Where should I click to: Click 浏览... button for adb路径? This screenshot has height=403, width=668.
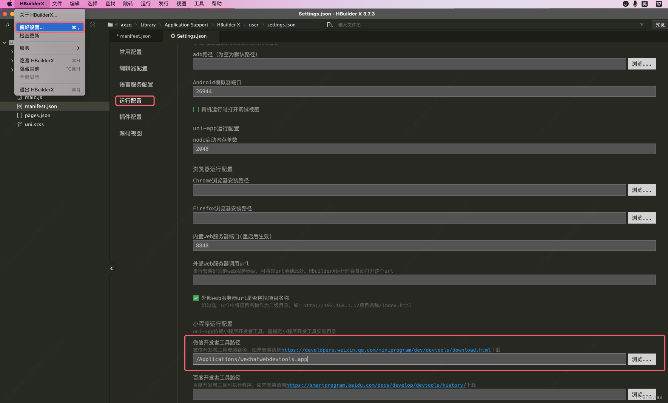(642, 64)
